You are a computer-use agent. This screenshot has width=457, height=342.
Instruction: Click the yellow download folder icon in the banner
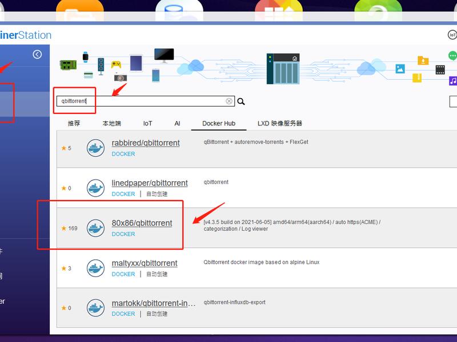pos(423,60)
